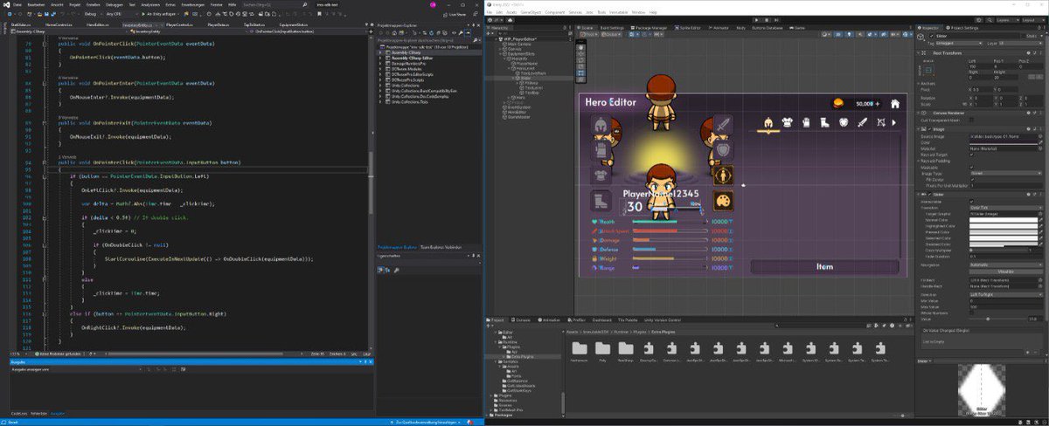Screen dimensions: 1049x426
Task: Open the Layer dropdown showing UI
Action: tap(1021, 42)
